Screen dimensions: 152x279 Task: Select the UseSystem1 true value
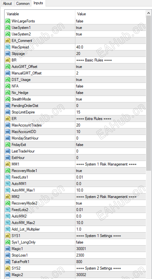pyautogui.click(x=79, y=28)
